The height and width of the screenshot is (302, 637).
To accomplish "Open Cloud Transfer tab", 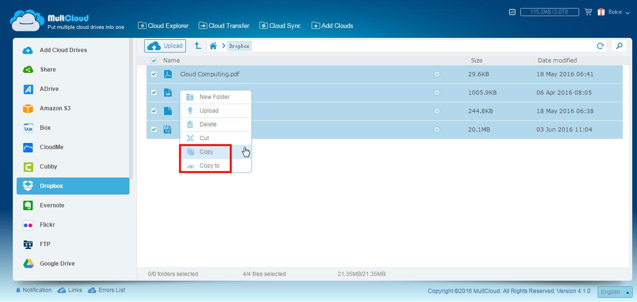I will click(x=224, y=26).
